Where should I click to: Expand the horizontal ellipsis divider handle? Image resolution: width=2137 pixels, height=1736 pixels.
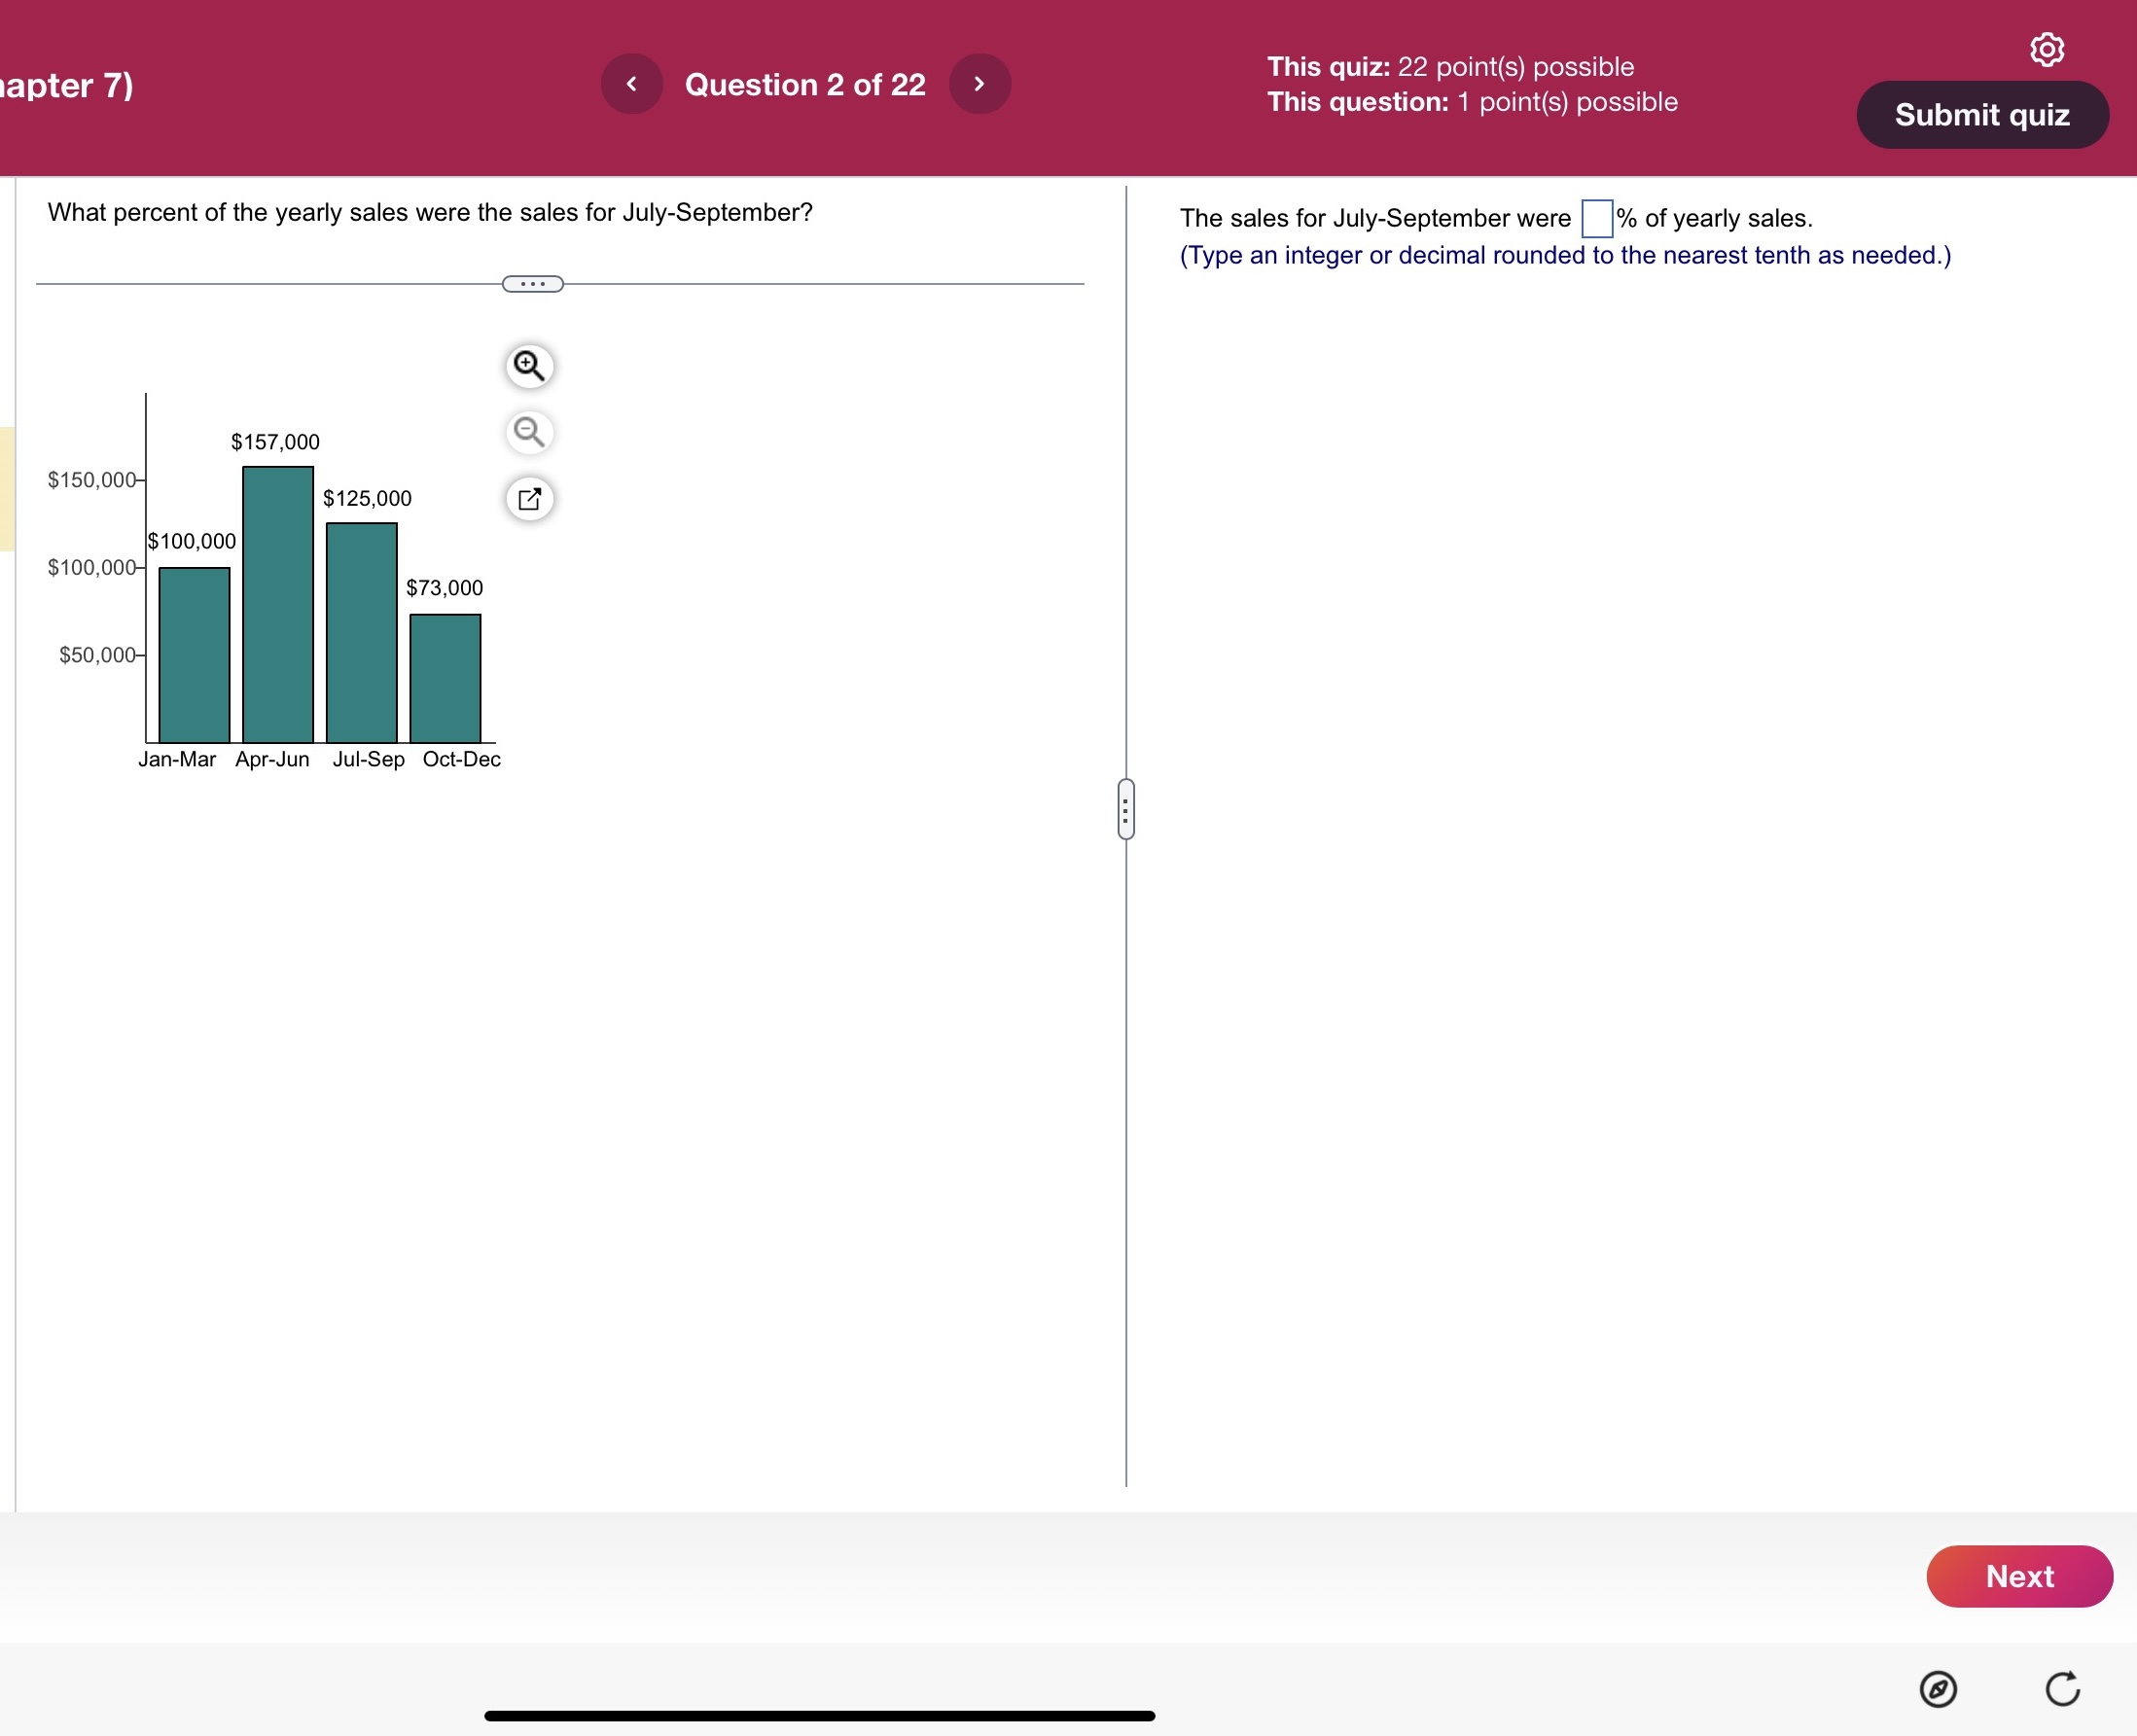532,284
